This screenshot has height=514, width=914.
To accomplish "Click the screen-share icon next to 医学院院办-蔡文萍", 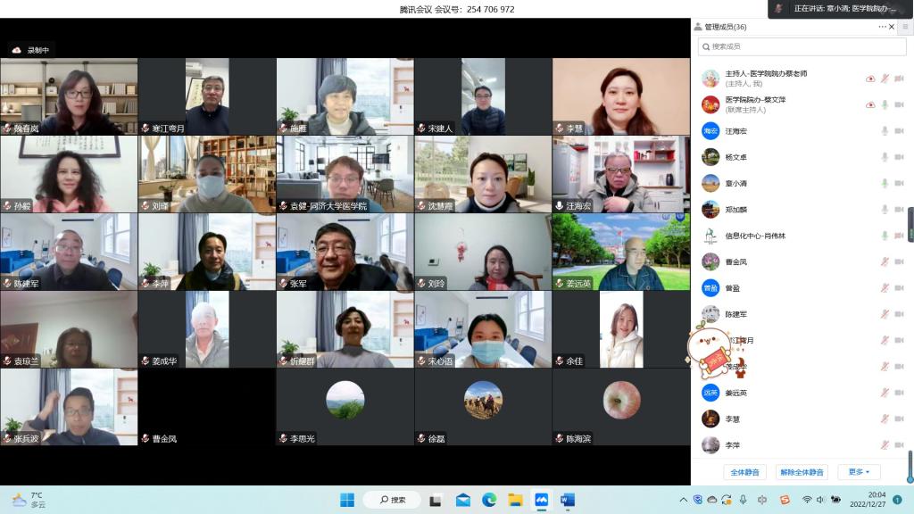I will point(870,104).
